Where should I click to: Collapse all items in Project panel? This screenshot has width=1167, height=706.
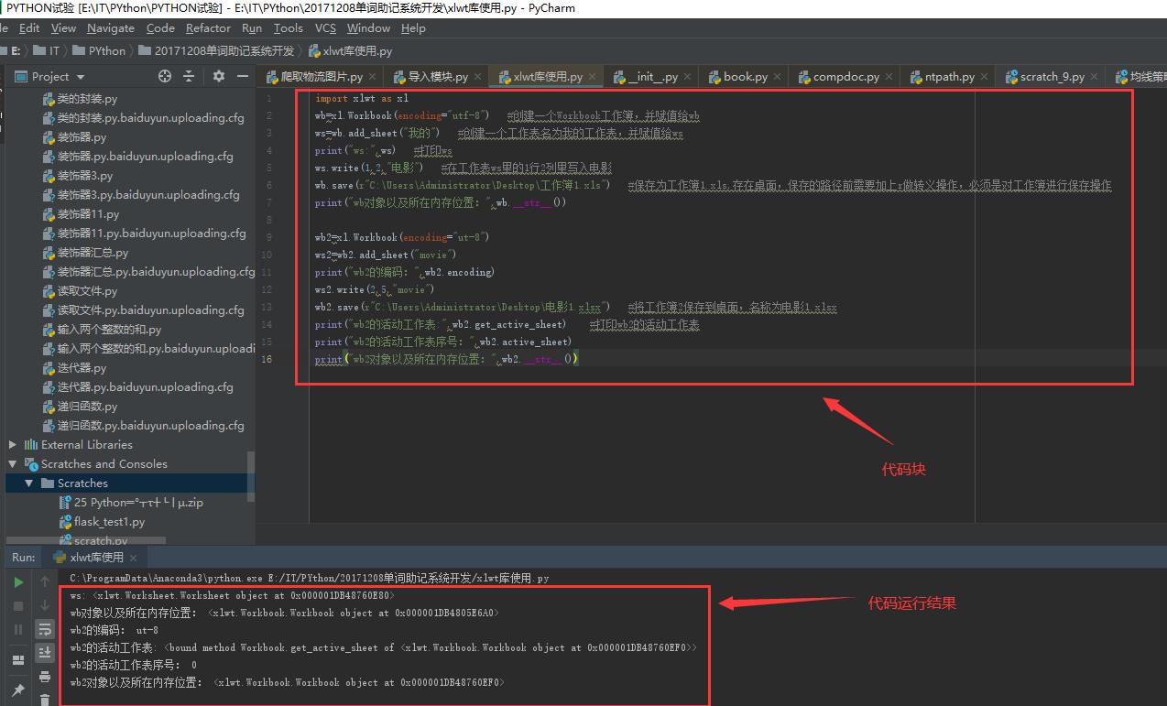[x=190, y=77]
